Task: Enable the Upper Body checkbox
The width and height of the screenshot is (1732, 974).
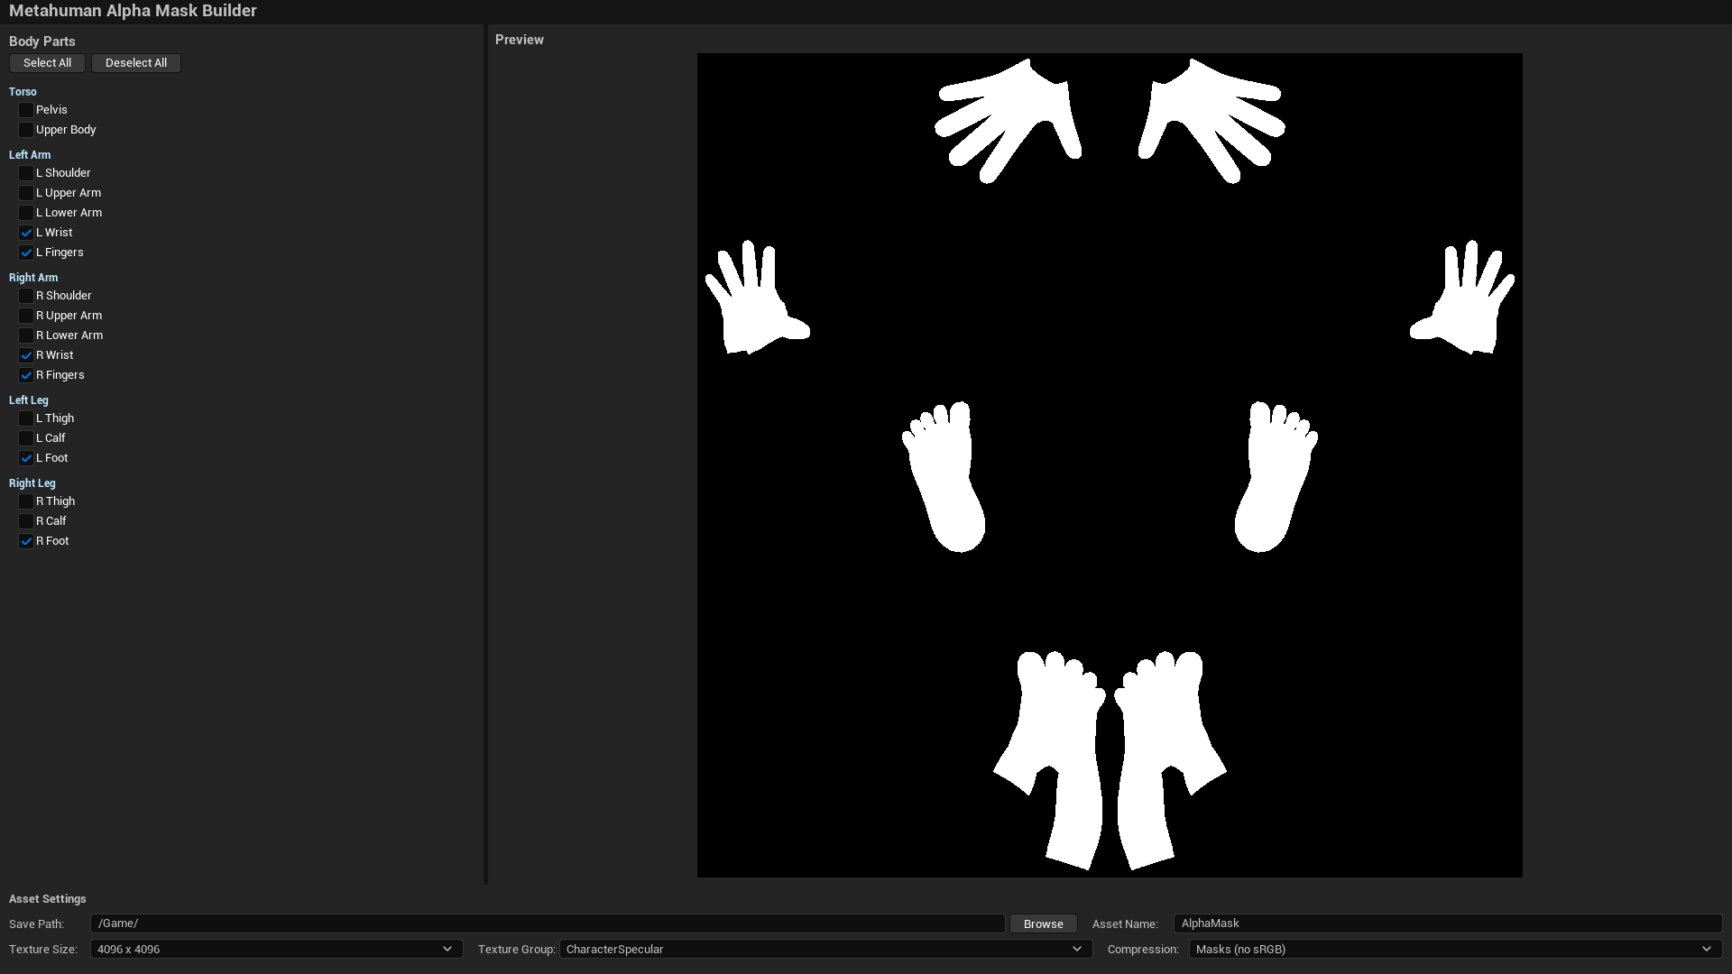Action: point(26,130)
